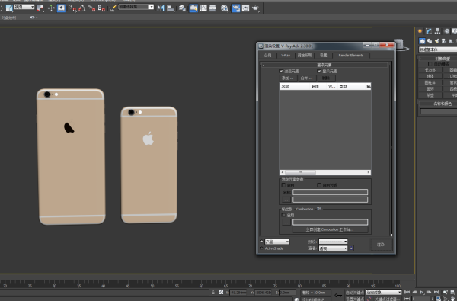Open the Motion panel icon
Image resolution: width=457 pixels, height=301 pixels.
(x=446, y=31)
